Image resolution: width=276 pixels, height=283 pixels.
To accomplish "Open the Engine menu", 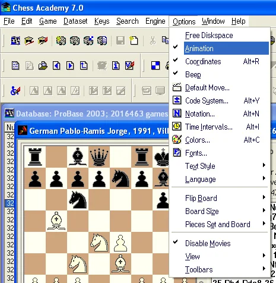I will pyautogui.click(x=156, y=21).
